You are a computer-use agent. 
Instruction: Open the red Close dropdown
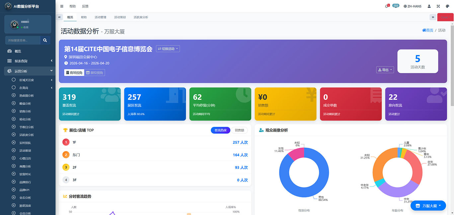pos(445,17)
